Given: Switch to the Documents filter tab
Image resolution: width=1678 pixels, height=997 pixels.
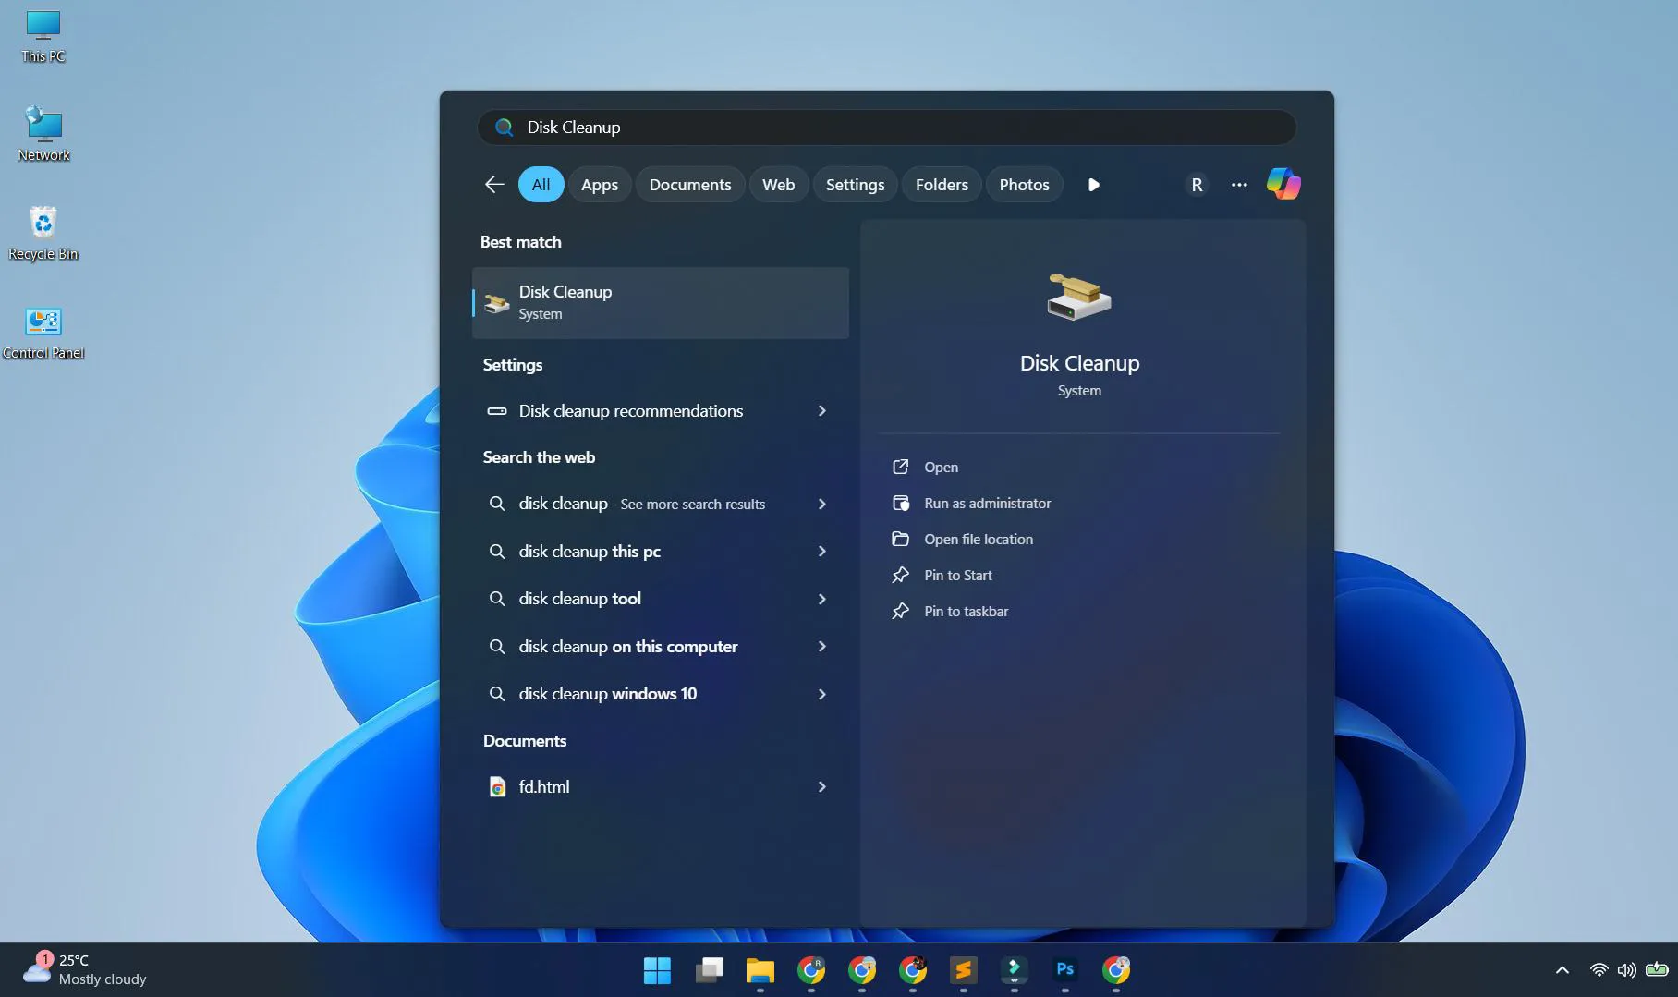Looking at the screenshot, I should (689, 184).
